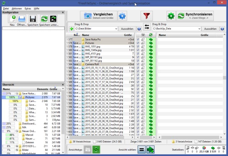Image resolution: width=228 pixels, height=156 pixels.
Task: Click the 48% bar for Marcel
Action: point(12,135)
